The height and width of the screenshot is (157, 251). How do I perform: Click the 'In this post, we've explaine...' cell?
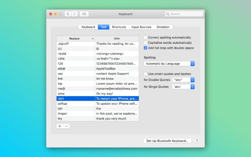click(117, 114)
